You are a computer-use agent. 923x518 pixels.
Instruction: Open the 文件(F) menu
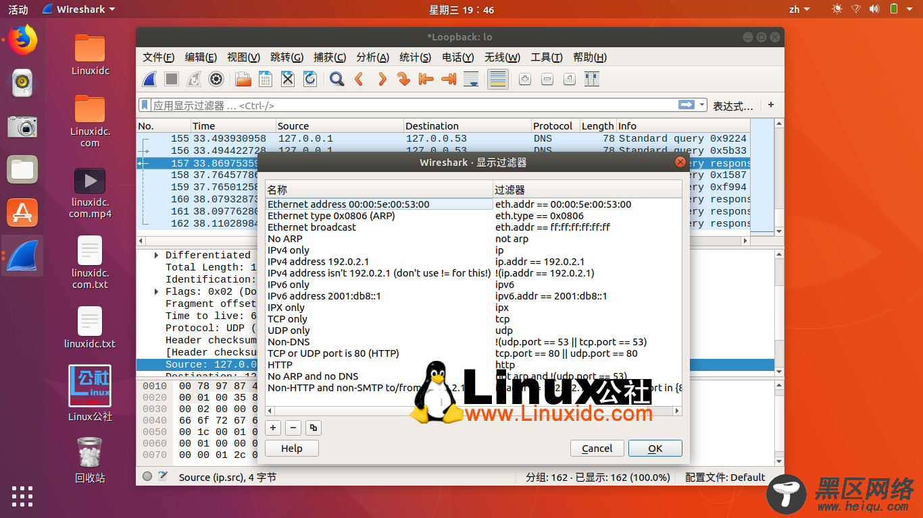point(159,57)
